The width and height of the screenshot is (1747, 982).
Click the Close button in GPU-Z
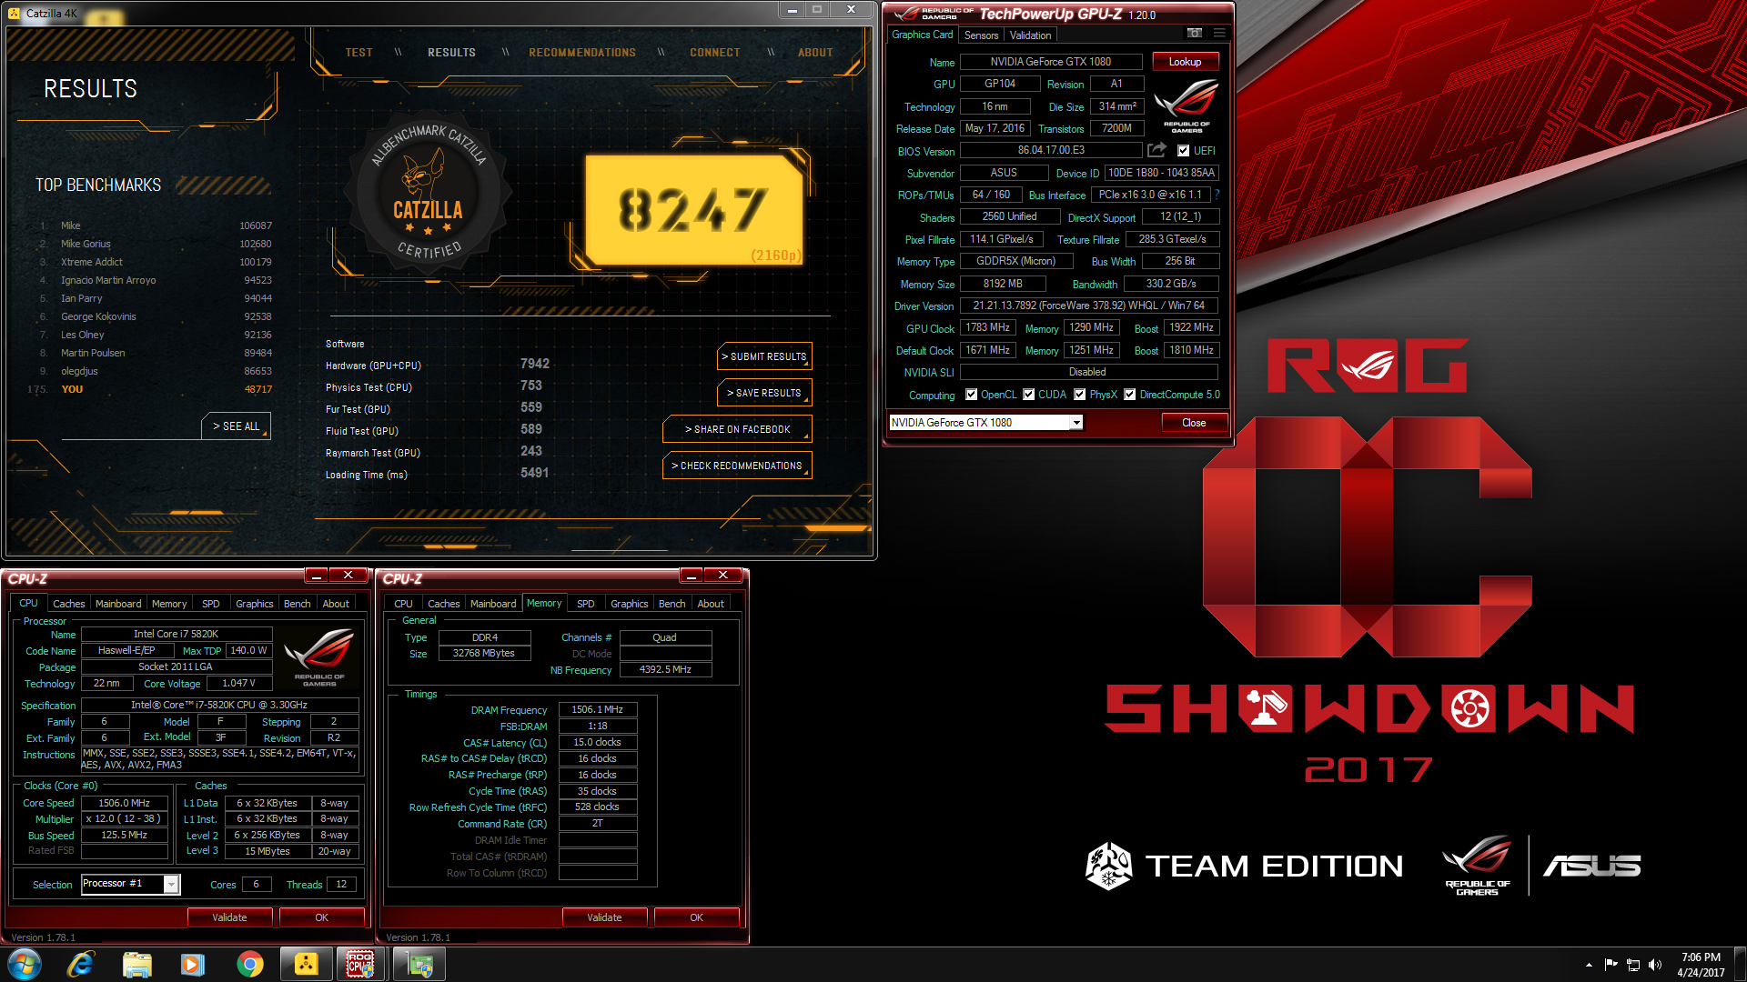point(1194,423)
